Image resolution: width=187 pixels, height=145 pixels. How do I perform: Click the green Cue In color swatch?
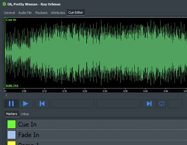point(12,124)
